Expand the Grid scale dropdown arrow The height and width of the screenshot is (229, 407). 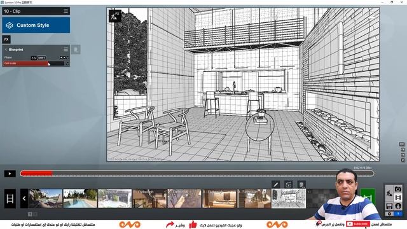(x=67, y=64)
